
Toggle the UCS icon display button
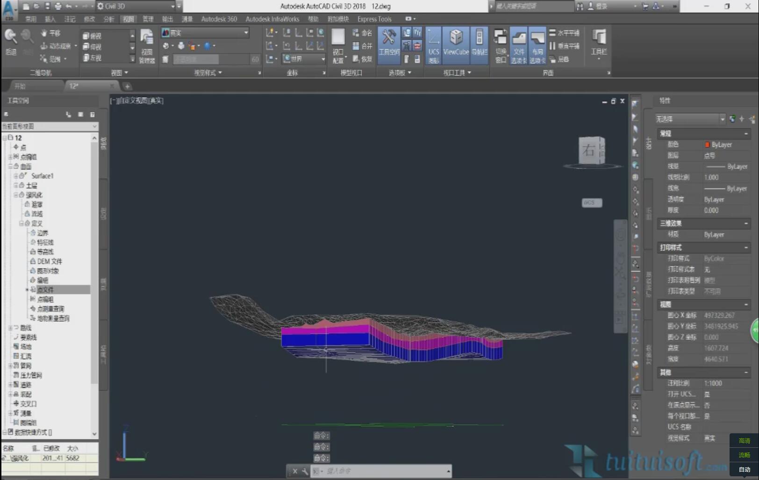coord(433,45)
